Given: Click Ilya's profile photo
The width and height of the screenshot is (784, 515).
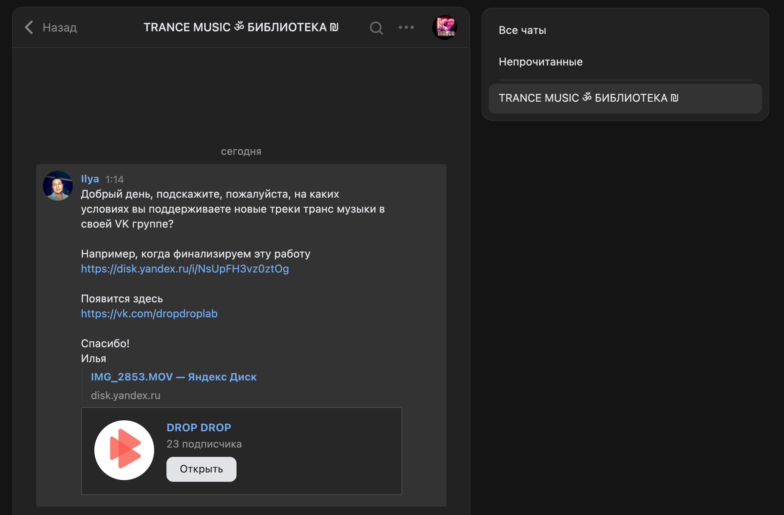Looking at the screenshot, I should pos(58,186).
